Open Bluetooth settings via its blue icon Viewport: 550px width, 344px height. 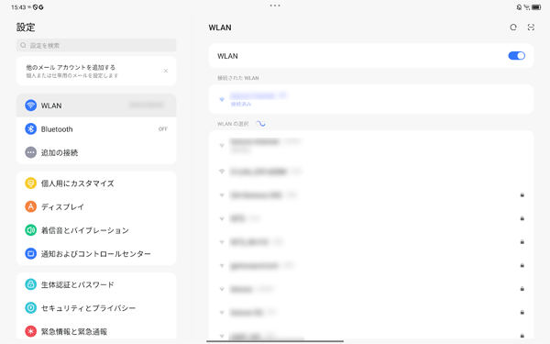30,128
